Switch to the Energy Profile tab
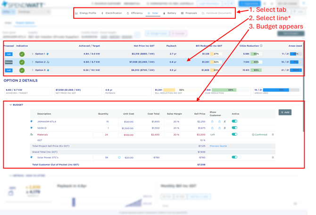 [x=86, y=13]
